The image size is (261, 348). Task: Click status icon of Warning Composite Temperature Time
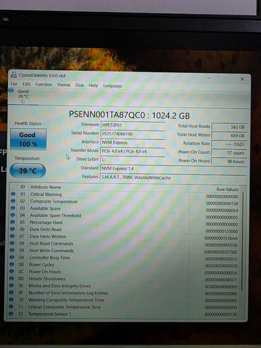[11, 300]
